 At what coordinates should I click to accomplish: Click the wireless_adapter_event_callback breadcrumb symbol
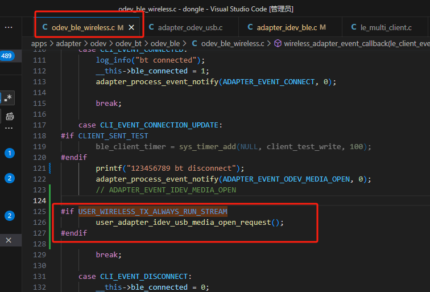(x=357, y=44)
